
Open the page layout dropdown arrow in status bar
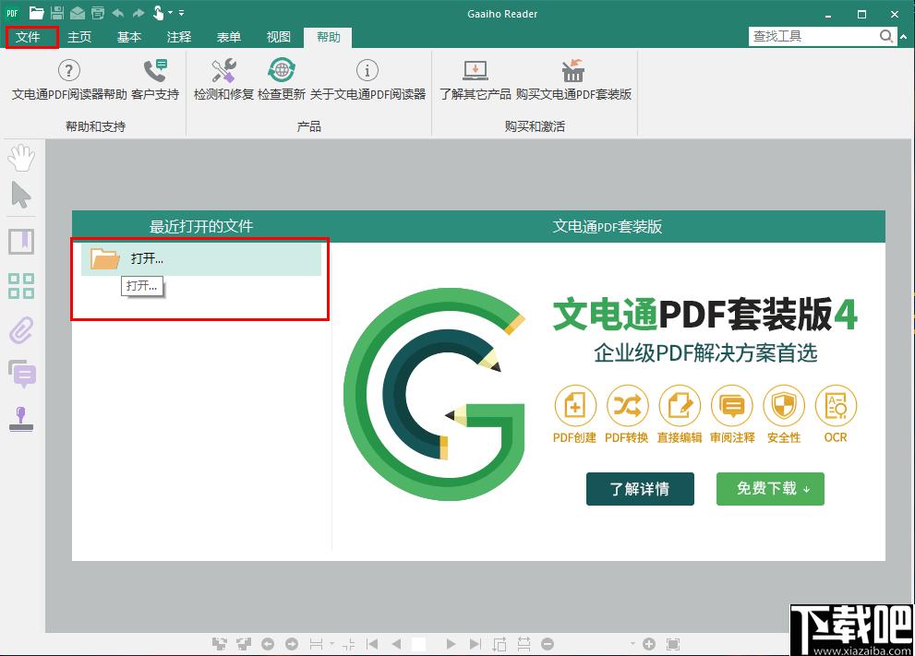tap(331, 644)
